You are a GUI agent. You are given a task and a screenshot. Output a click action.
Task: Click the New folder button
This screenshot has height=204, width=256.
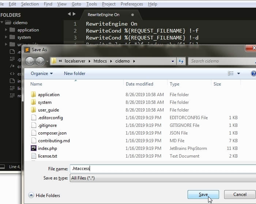75,73
